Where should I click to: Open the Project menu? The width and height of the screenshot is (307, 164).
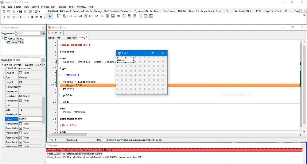[45, 7]
